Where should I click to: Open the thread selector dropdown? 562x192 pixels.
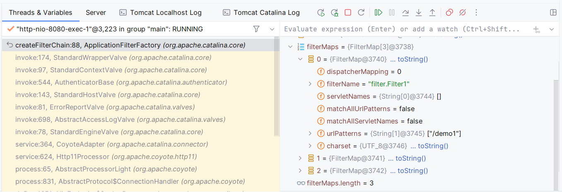(272, 29)
